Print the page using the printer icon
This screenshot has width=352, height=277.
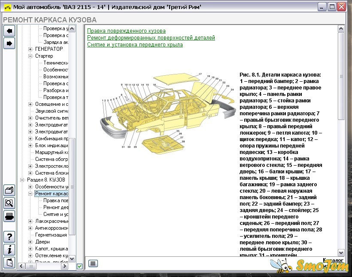click(9, 216)
